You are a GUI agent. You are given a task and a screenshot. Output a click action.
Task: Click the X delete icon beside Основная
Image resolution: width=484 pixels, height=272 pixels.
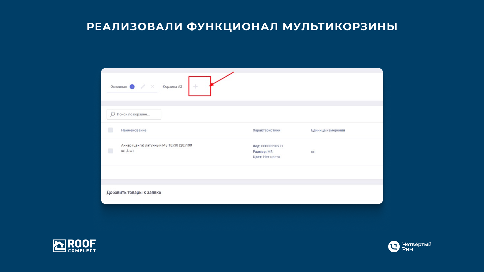(x=153, y=87)
